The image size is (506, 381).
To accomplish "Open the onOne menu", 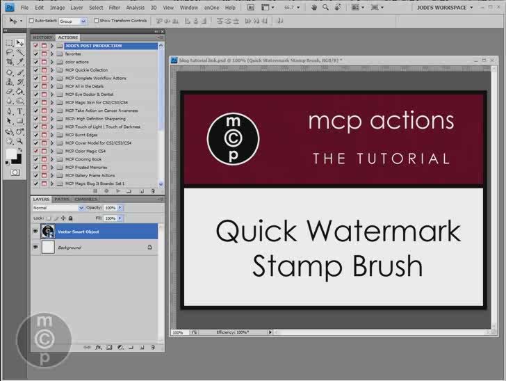I will click(x=211, y=8).
